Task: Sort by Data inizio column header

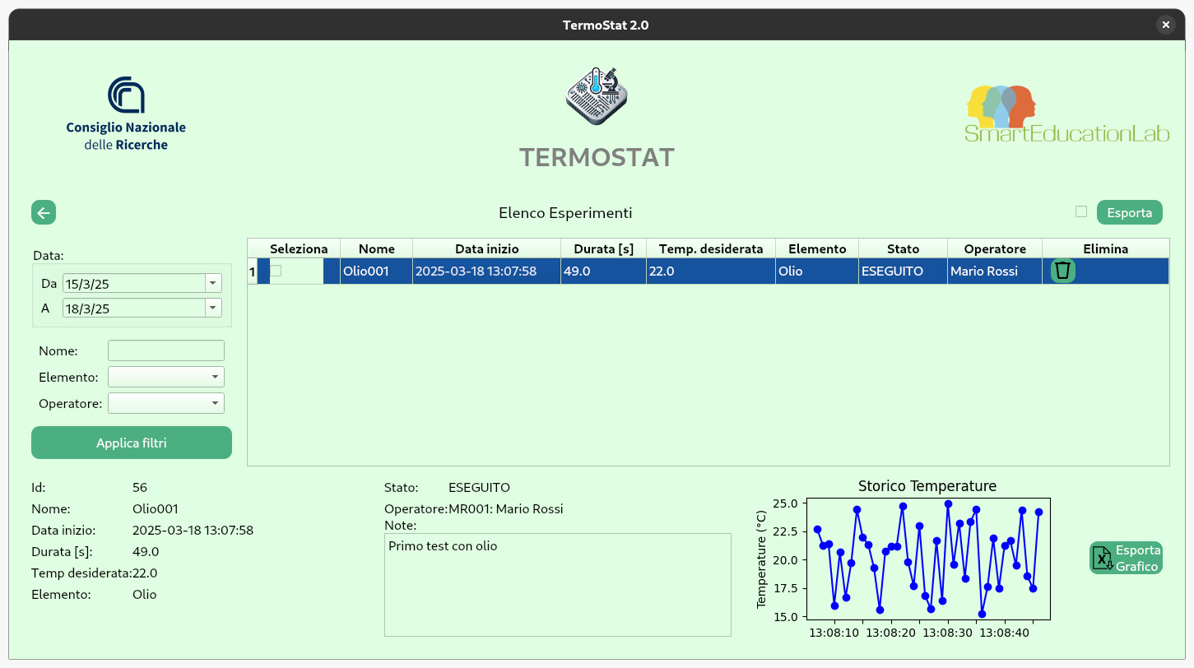Action: click(486, 248)
